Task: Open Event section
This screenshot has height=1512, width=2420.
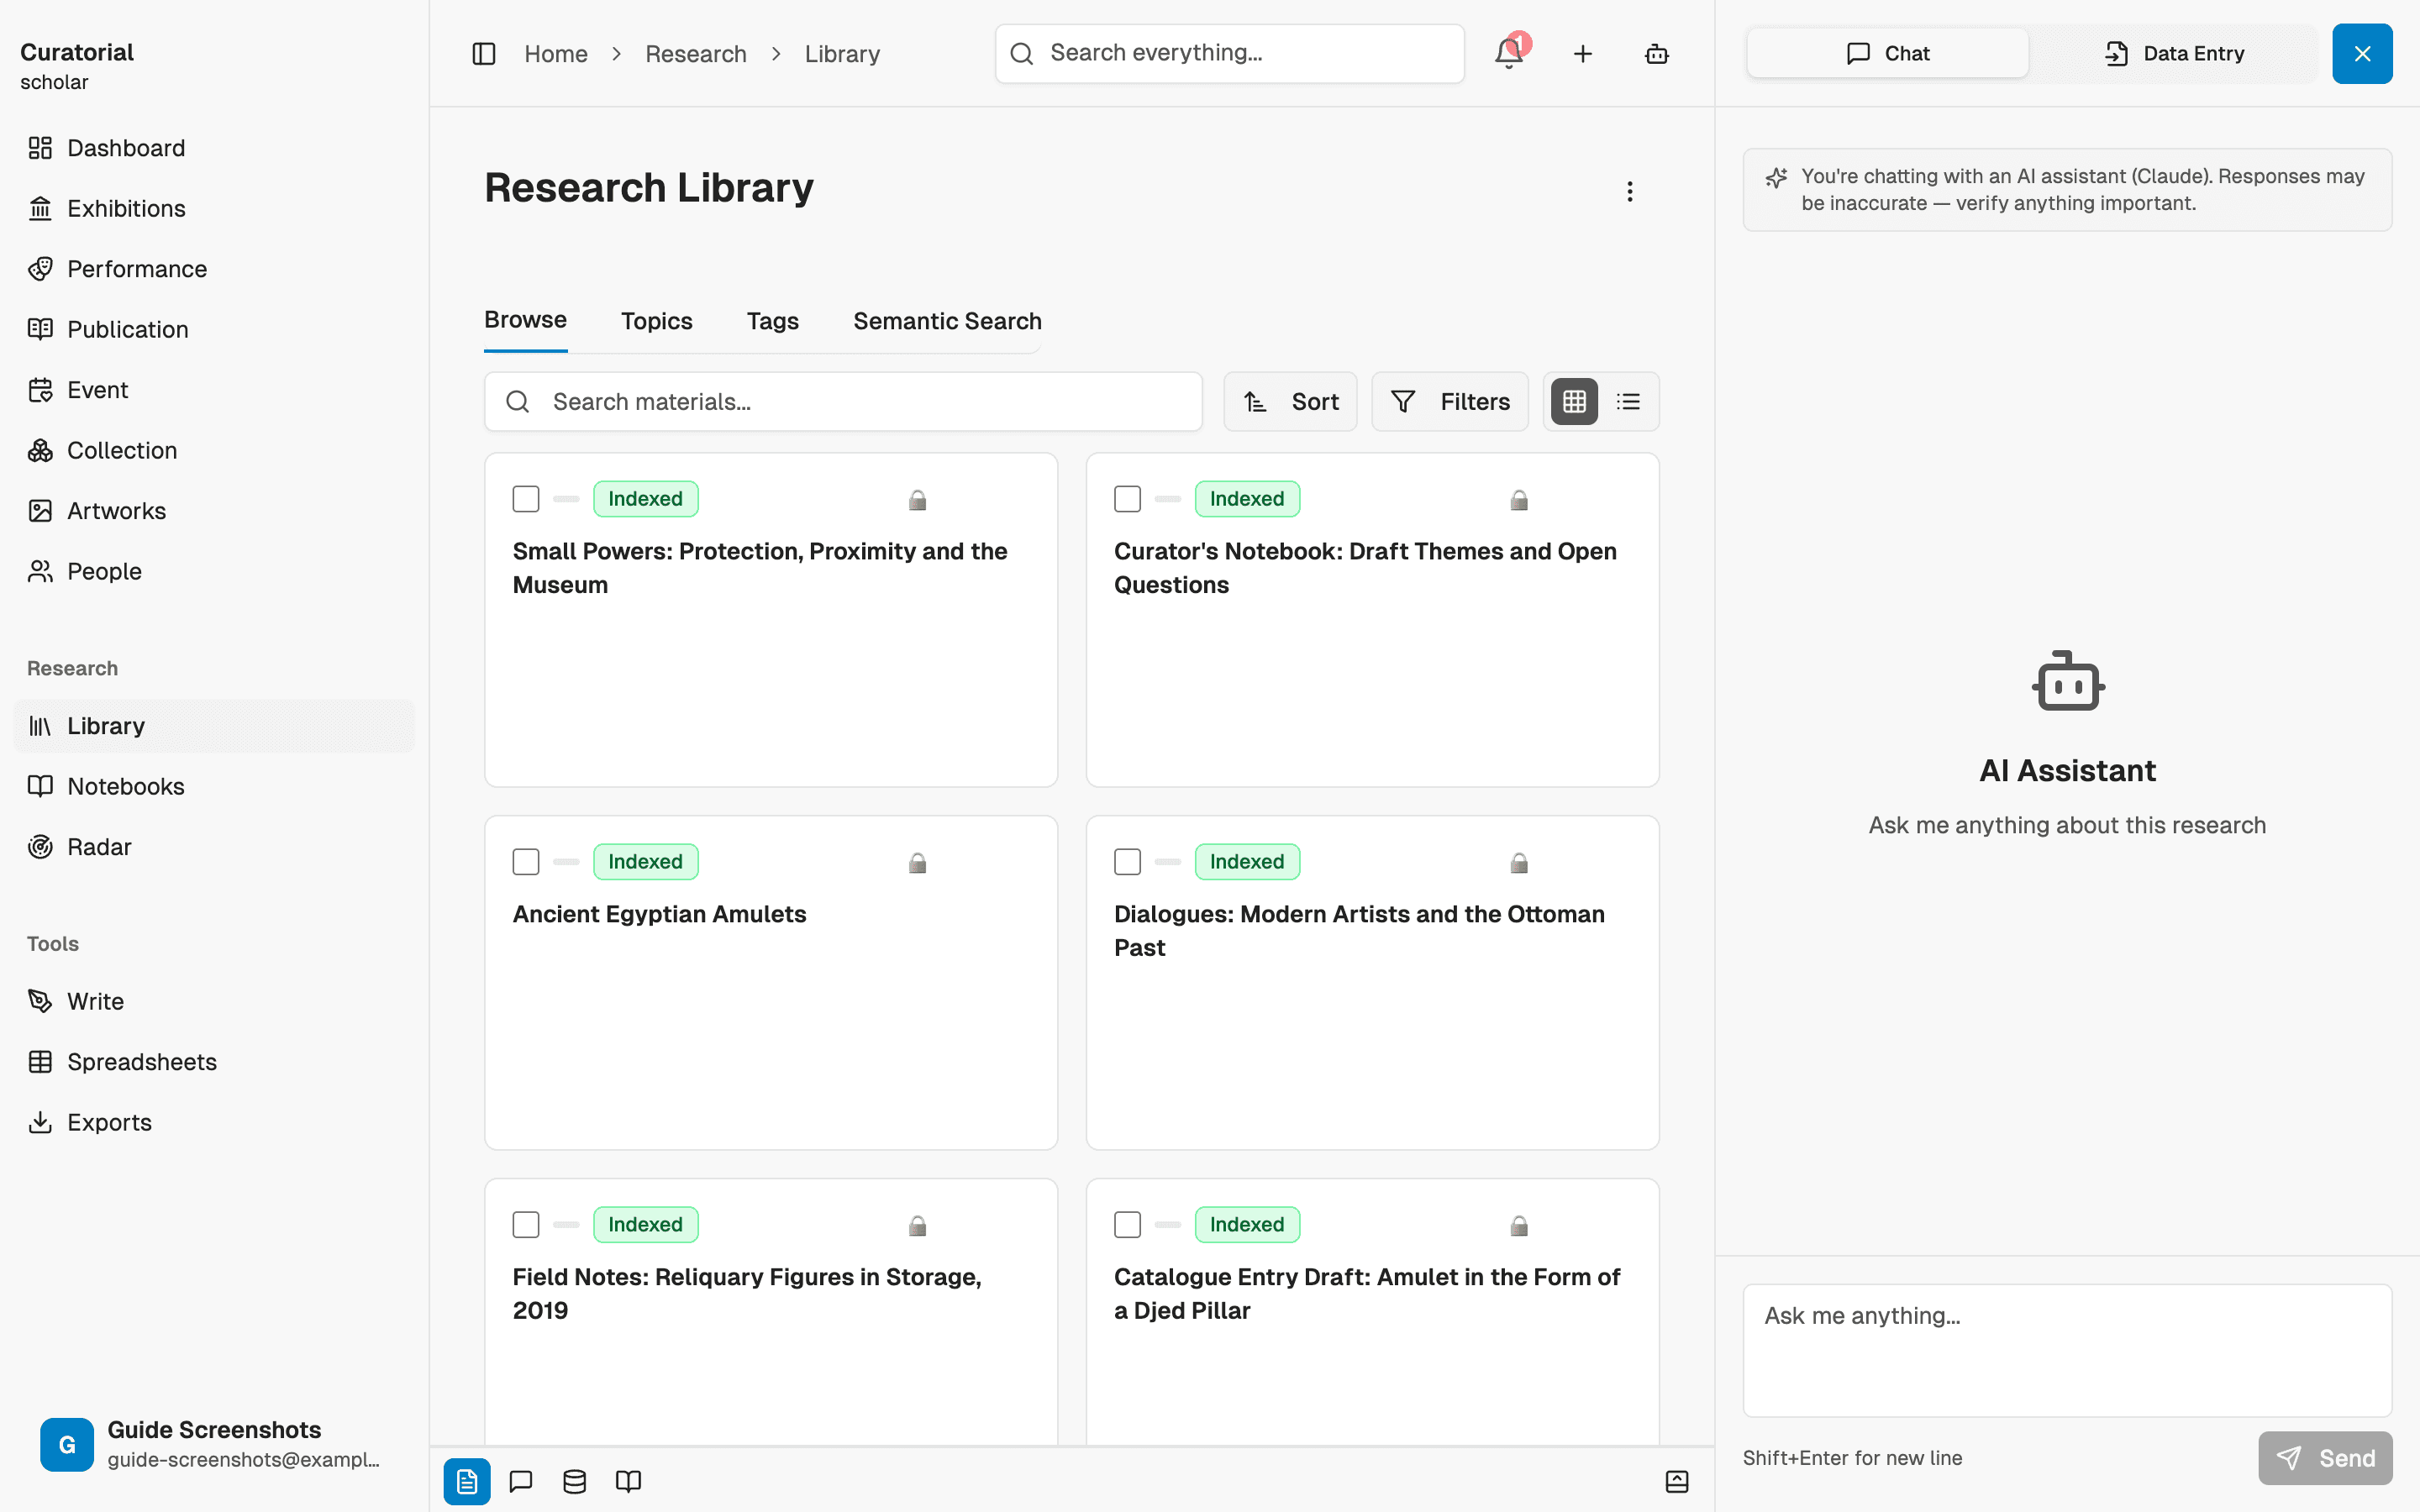Action: click(214, 390)
